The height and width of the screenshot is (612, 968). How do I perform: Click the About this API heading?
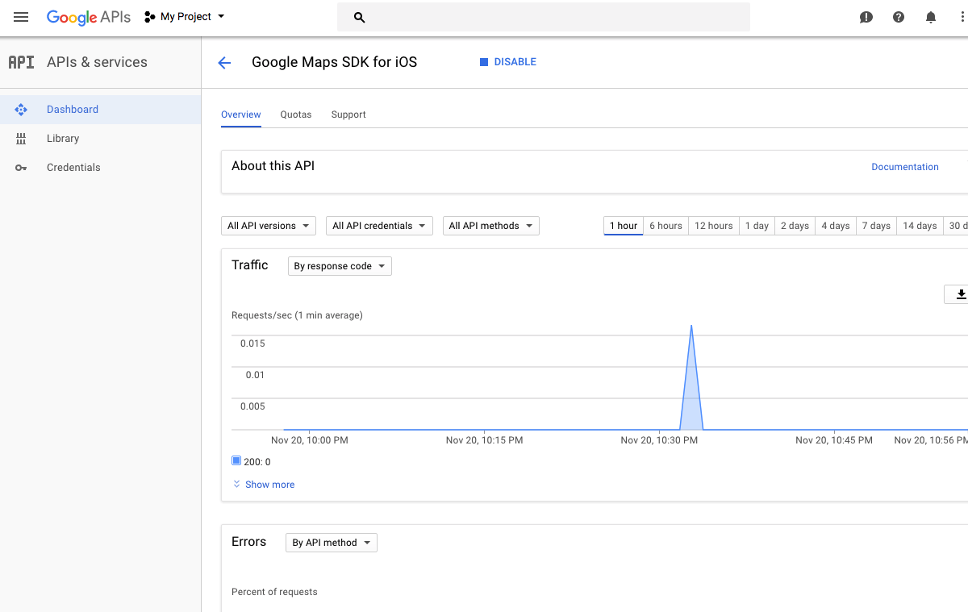pos(273,166)
